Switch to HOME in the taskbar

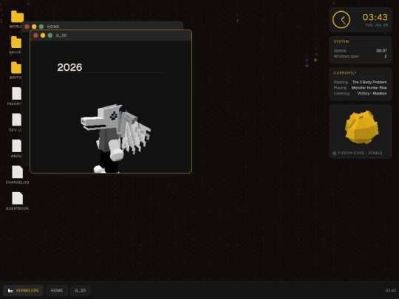tap(57, 290)
